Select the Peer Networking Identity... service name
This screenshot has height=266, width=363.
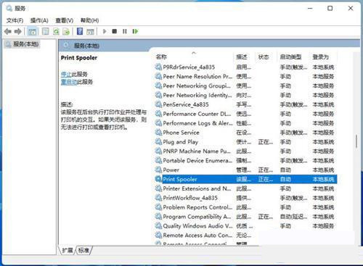(x=197, y=95)
